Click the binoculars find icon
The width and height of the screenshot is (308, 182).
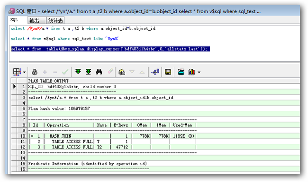pyautogui.click(x=99, y=72)
